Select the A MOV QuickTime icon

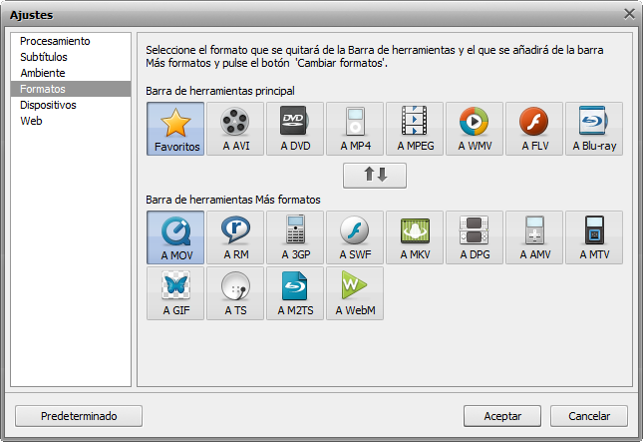click(x=175, y=237)
